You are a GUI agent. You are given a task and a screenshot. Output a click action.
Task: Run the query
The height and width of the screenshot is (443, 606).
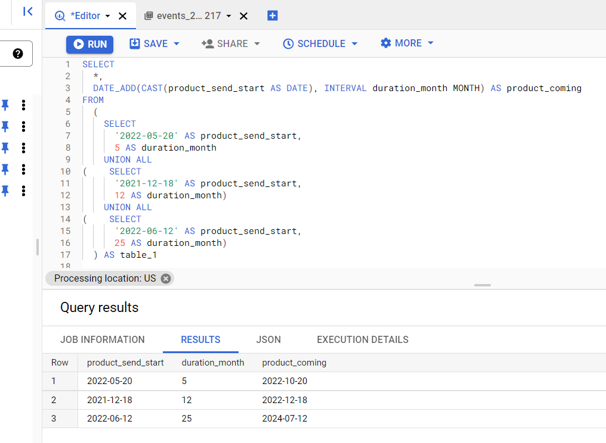[x=89, y=45]
